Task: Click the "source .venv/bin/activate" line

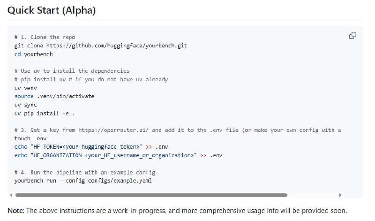Action: 54,96
